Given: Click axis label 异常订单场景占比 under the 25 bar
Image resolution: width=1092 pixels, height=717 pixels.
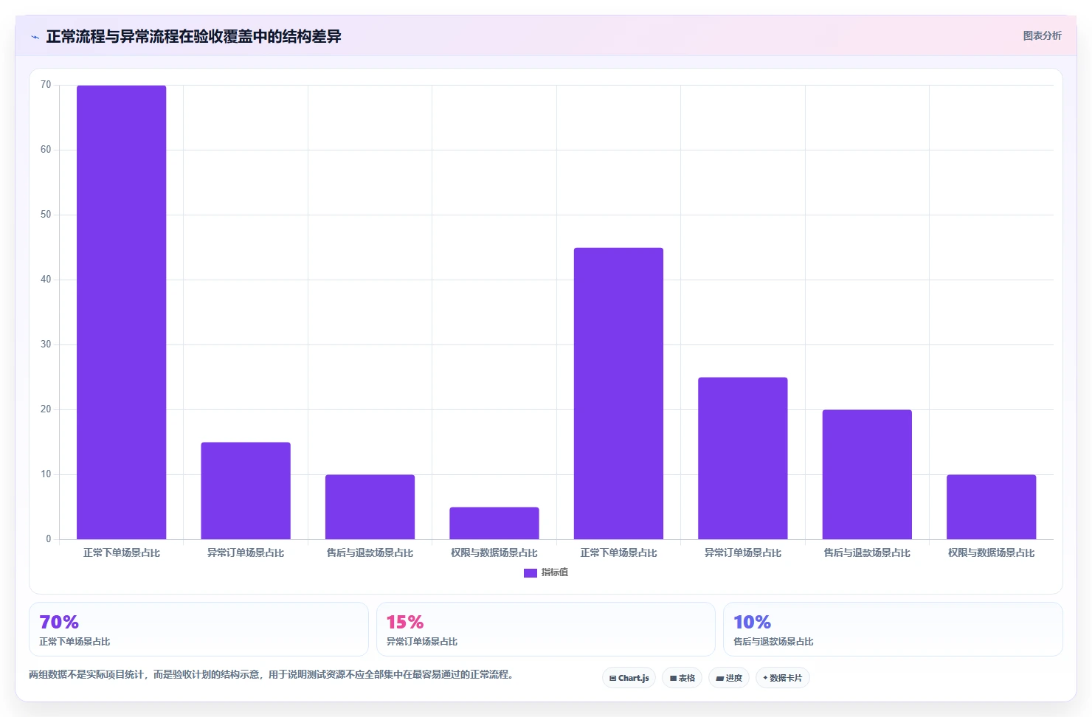Looking at the screenshot, I should click(743, 553).
